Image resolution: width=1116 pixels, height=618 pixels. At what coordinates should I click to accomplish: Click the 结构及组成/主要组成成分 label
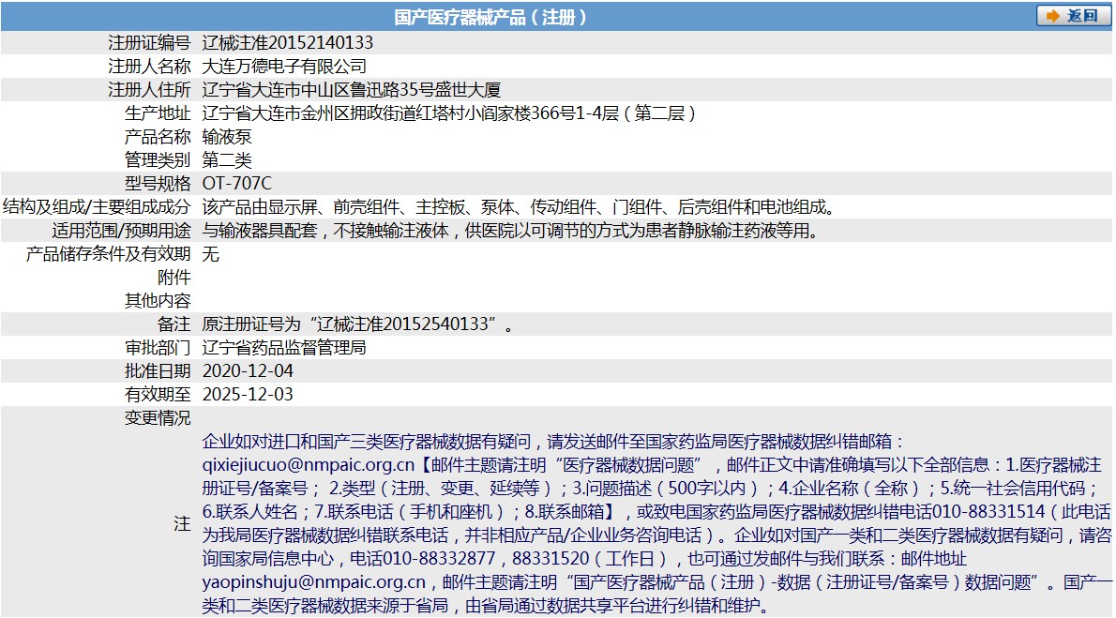point(97,207)
